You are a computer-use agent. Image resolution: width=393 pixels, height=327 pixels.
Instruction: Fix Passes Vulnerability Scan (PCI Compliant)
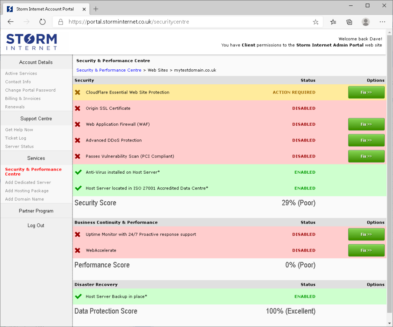click(366, 156)
